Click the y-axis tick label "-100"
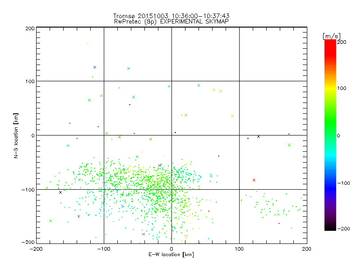This screenshot has height=271, width=361. 28,190
